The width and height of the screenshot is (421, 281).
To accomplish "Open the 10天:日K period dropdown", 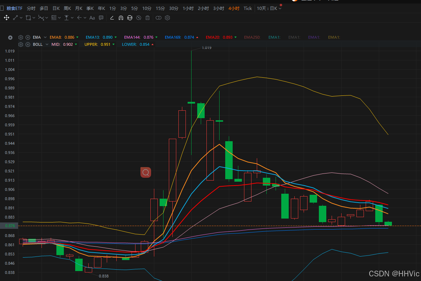I will coord(269,8).
